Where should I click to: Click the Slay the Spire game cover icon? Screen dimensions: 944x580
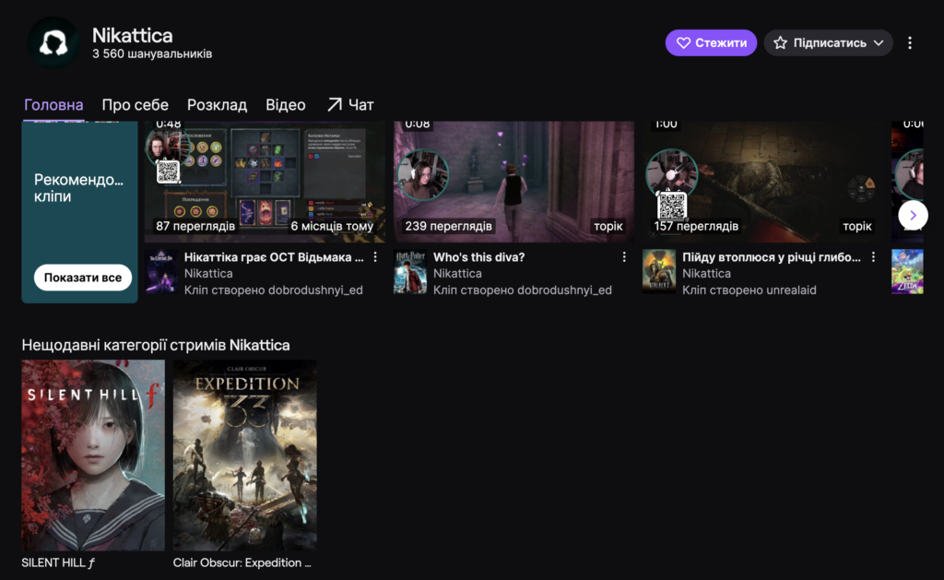tap(161, 271)
